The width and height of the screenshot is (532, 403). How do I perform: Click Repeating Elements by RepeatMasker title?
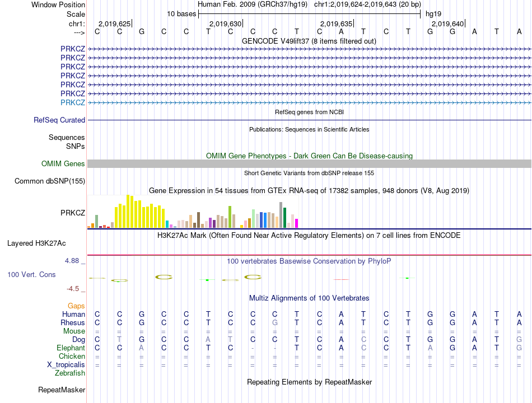309,382
